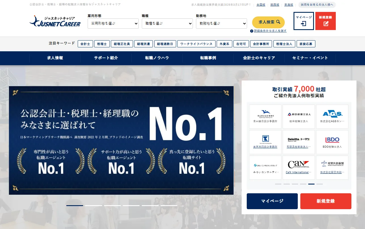Click the 関西版 region link

(275, 5)
